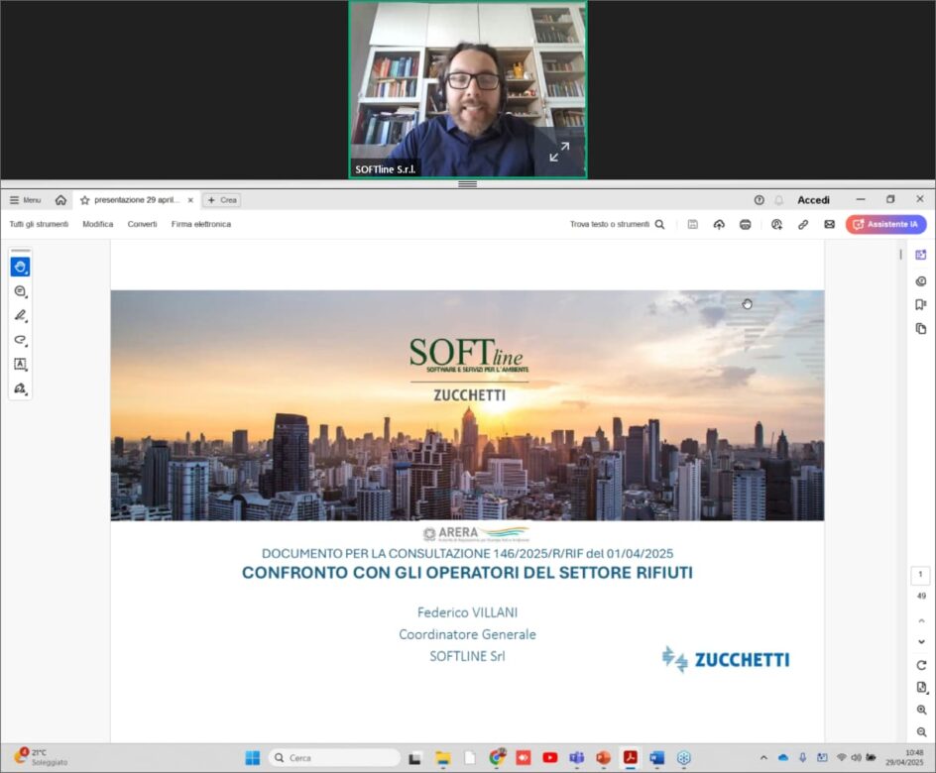Open the bookmarks panel

click(x=921, y=305)
